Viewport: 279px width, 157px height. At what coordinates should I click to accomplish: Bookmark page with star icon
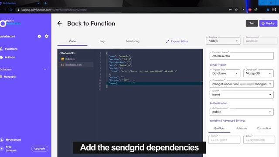click(236, 10)
